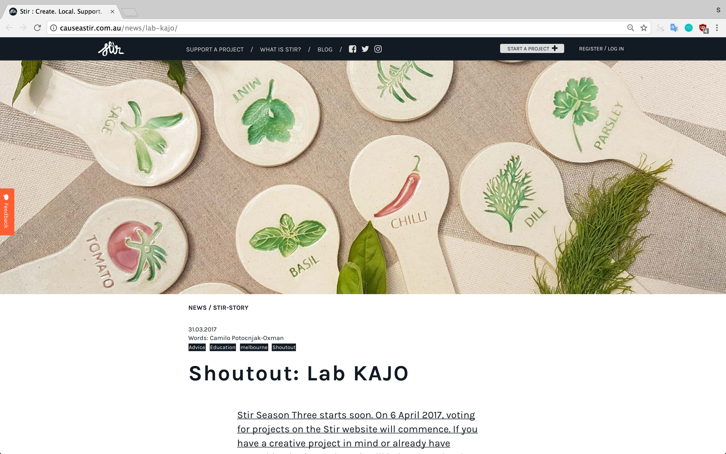Open Stir's Instagram icon
This screenshot has width=726, height=454.
[x=378, y=49]
